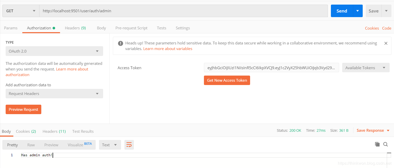Switch to the Pre-request Script tab
Viewport: 394px width, 168px height.
[x=131, y=28]
